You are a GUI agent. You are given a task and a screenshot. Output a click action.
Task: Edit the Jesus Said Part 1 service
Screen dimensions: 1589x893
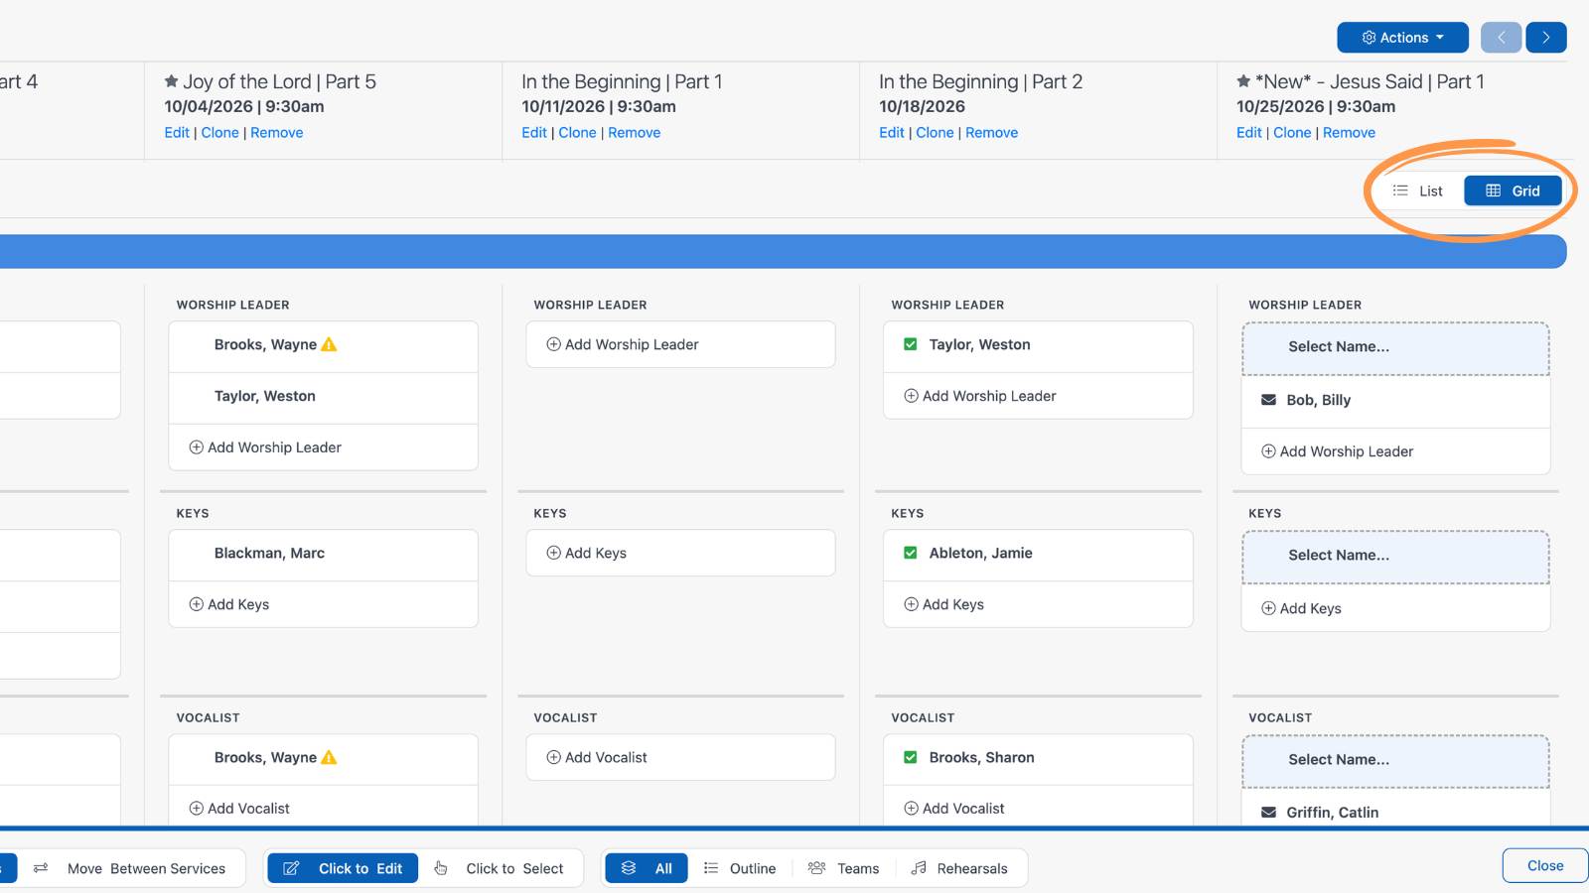pos(1249,132)
